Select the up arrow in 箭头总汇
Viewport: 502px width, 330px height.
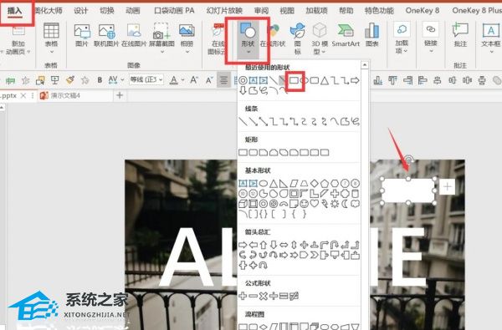coord(264,245)
